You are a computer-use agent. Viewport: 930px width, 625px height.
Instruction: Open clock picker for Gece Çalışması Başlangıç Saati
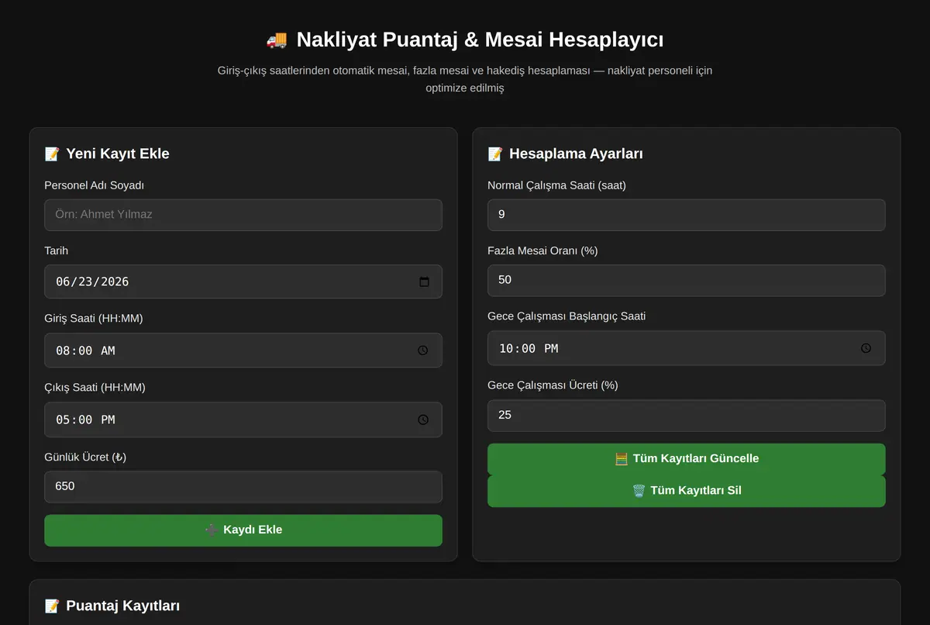(x=866, y=348)
